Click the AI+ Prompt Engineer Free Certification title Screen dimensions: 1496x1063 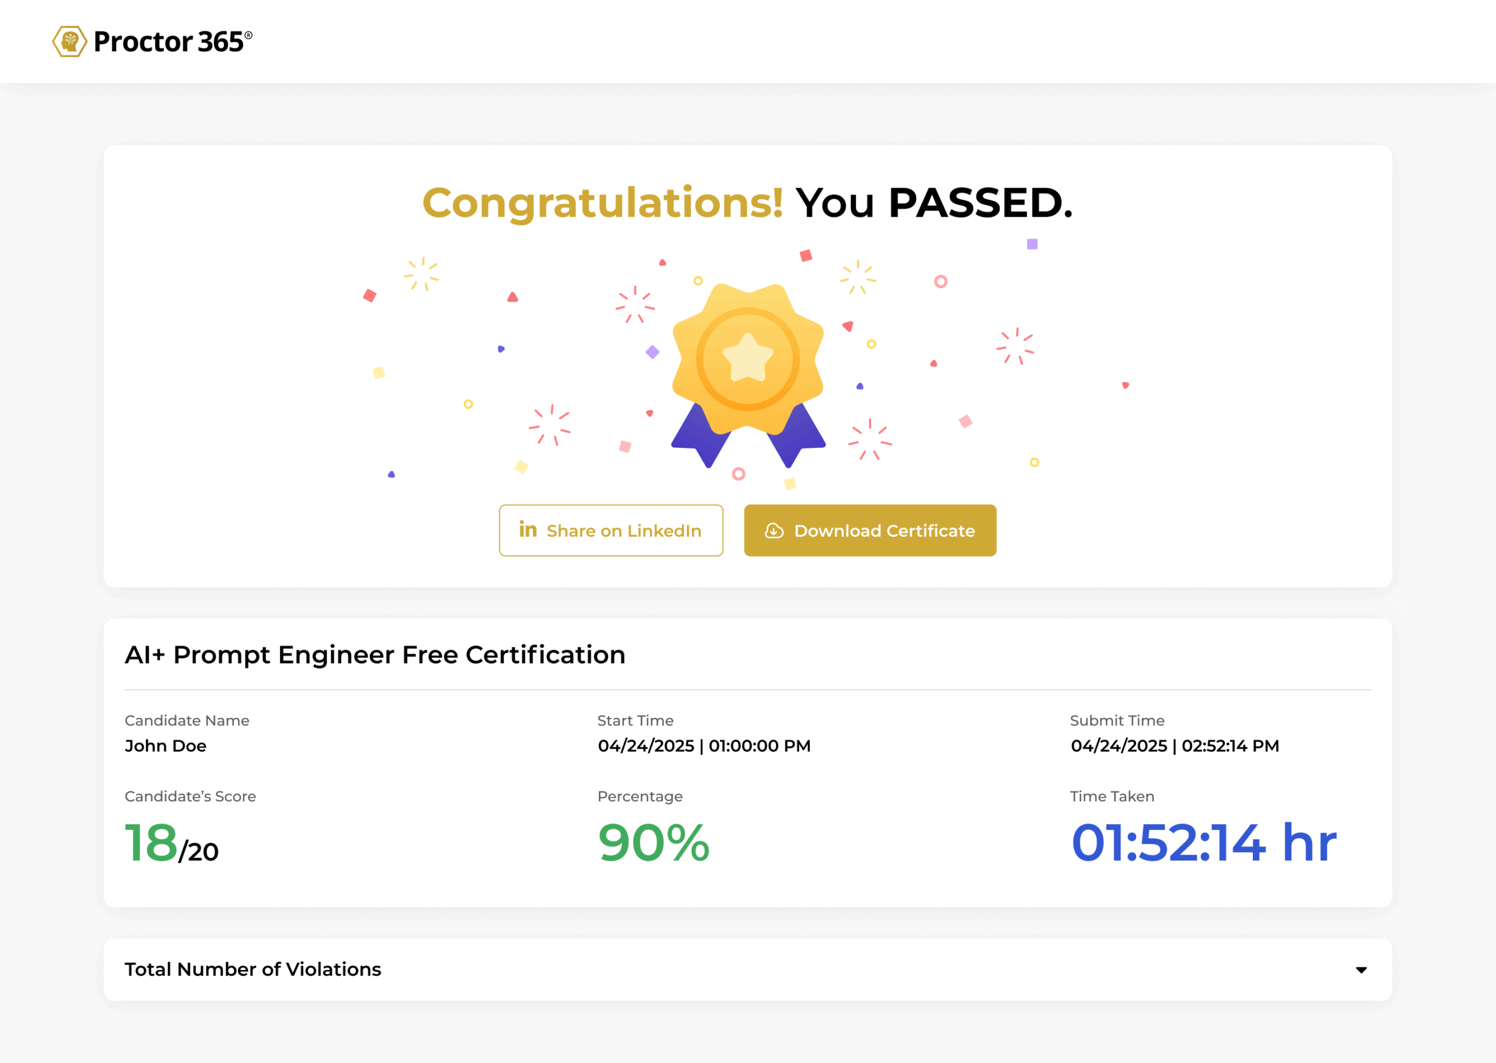[375, 655]
